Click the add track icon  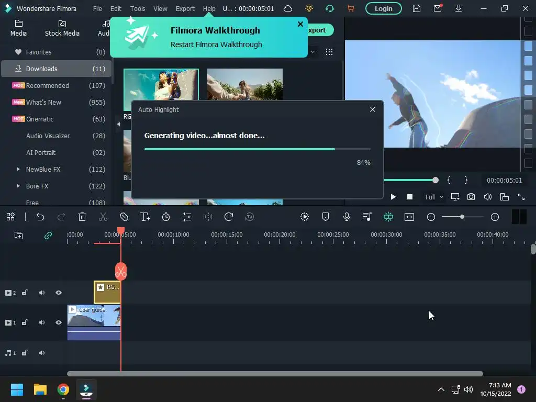point(18,236)
